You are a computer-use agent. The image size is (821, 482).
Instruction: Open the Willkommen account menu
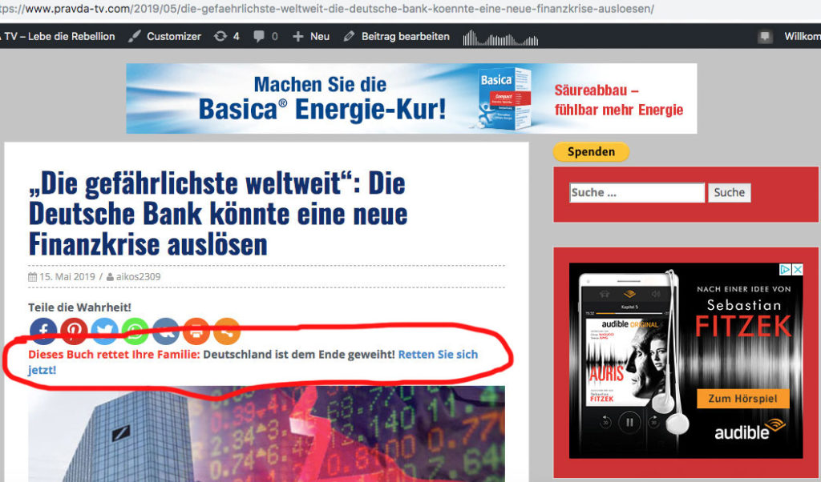[x=802, y=36]
